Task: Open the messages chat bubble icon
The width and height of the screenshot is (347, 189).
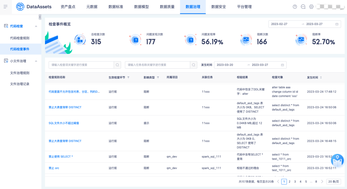Action: 303,7
